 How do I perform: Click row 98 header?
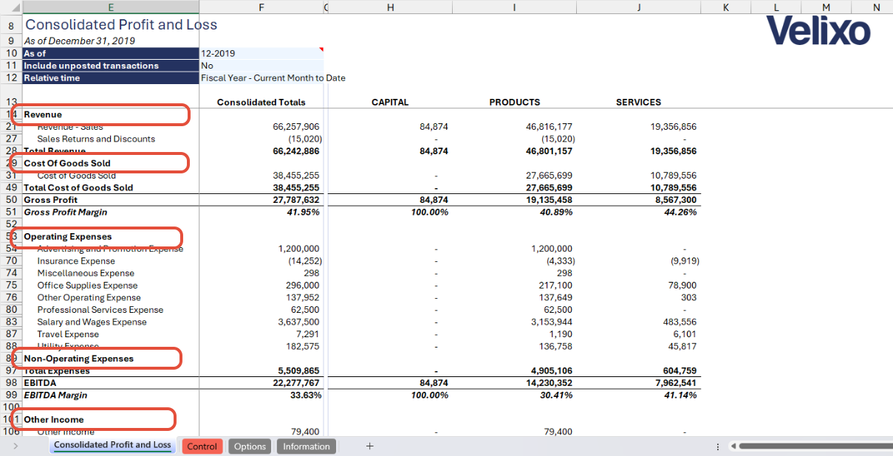(11, 383)
